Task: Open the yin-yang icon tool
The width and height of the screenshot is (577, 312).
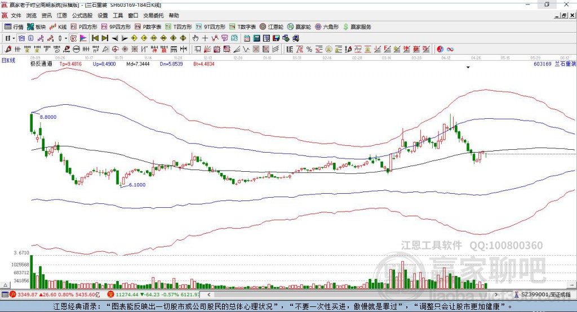Action: [x=440, y=50]
